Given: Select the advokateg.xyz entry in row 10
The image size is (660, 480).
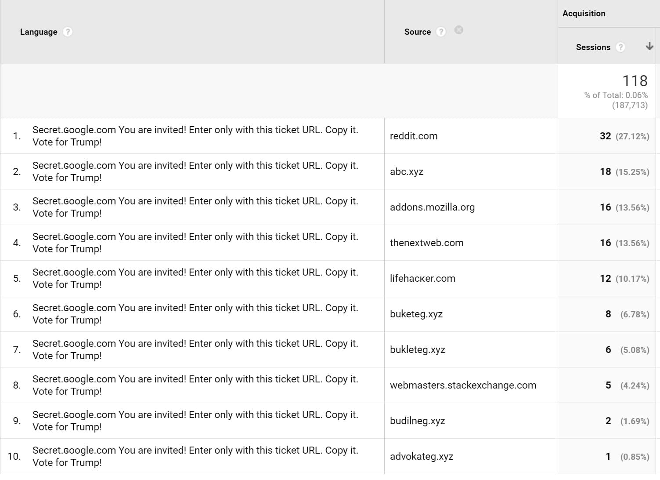Looking at the screenshot, I should click(421, 456).
